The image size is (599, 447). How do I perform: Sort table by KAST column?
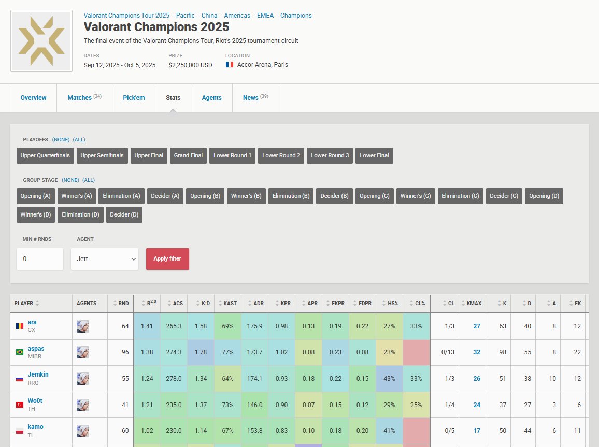click(227, 303)
